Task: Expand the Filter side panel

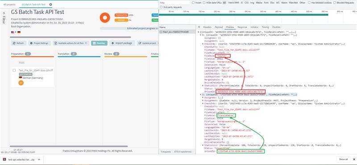Action: pyautogui.click(x=4, y=18)
